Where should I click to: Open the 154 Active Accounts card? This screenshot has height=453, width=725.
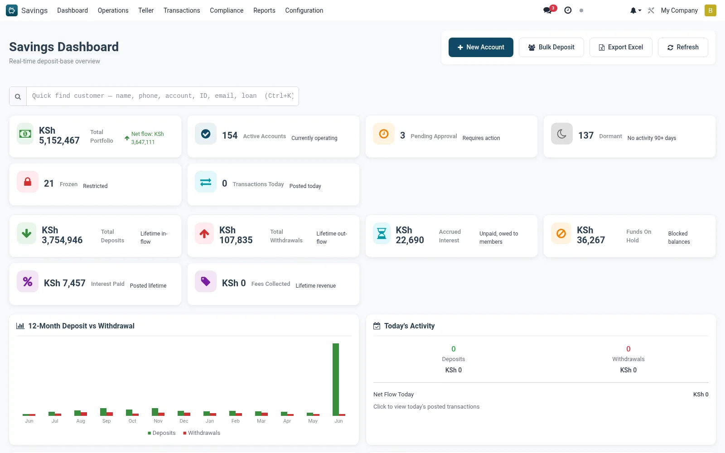pos(273,136)
